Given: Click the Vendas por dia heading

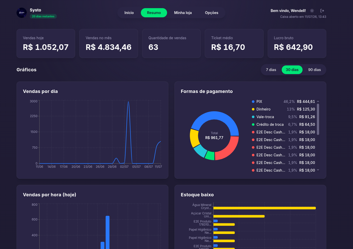Looking at the screenshot, I should click(40, 91).
